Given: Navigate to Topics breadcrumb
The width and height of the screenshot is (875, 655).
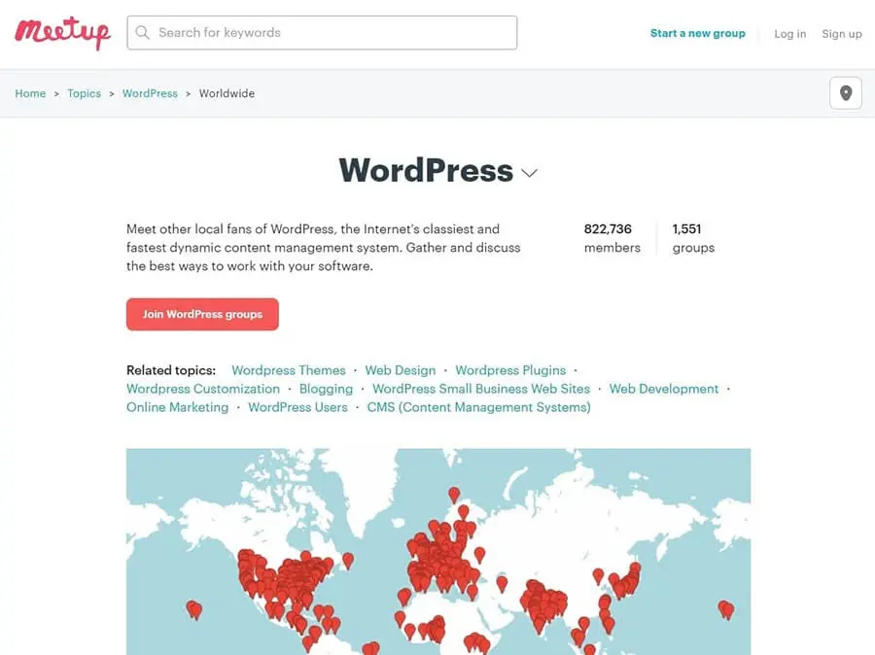Looking at the screenshot, I should pos(84,93).
